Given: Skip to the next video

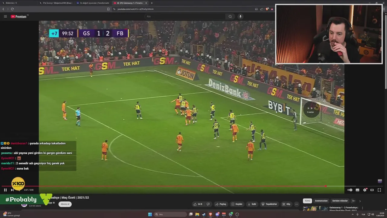Looking at the screenshot, I should [x=12, y=190].
